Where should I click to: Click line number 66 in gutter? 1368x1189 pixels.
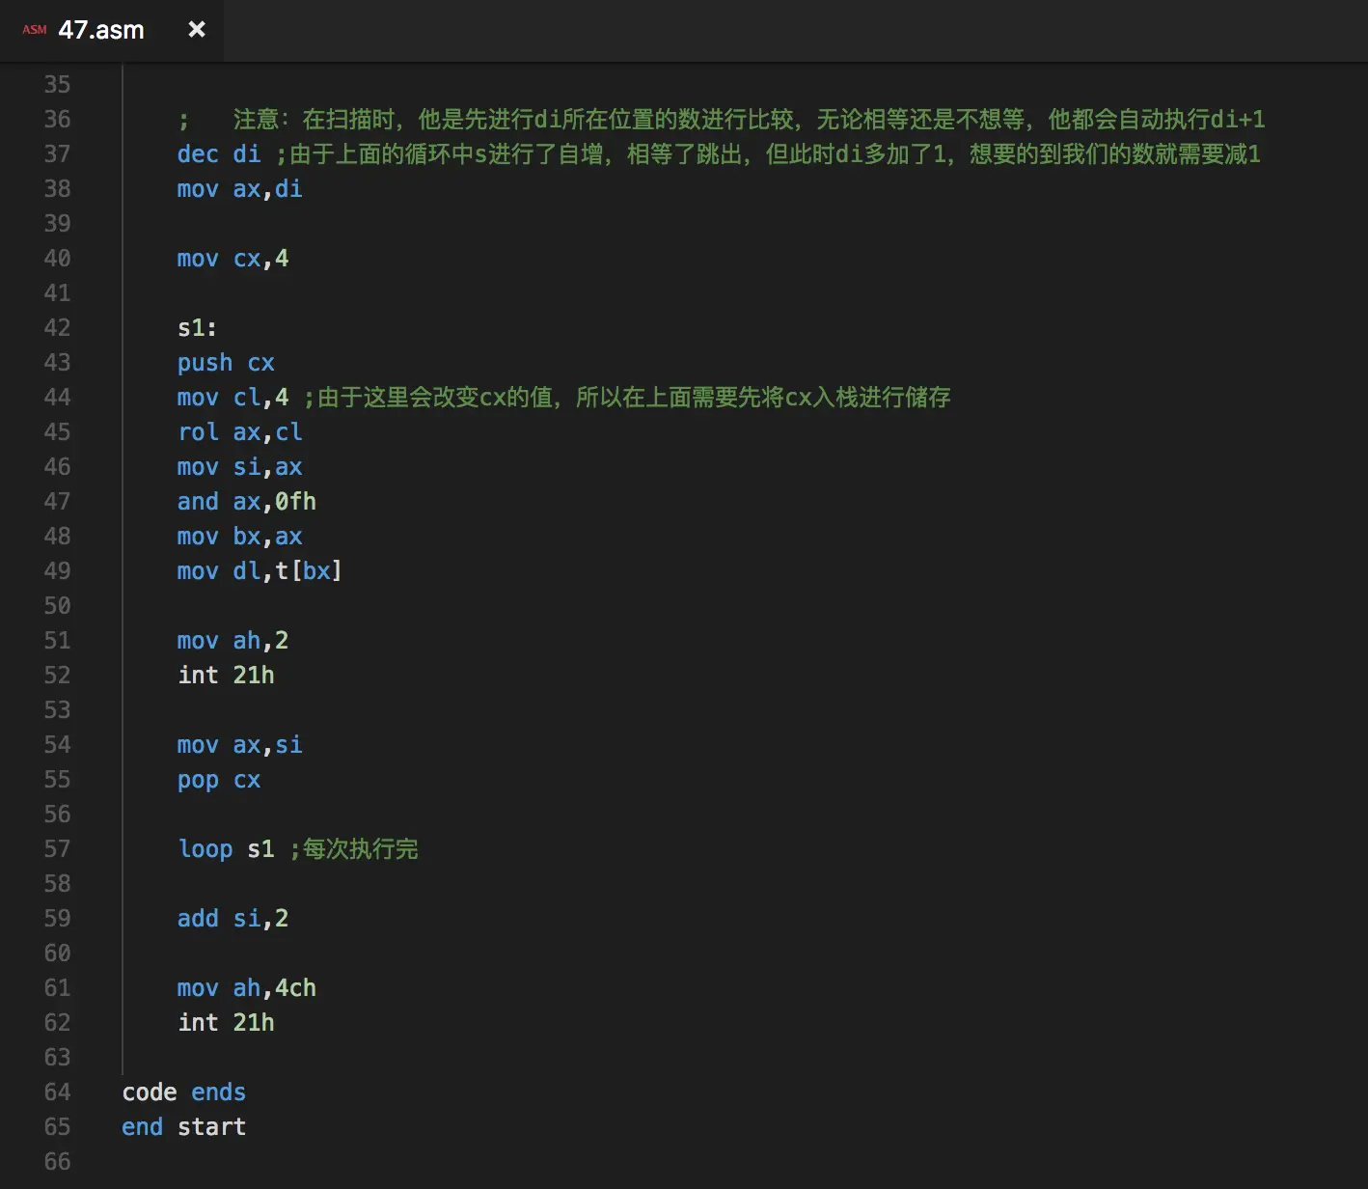[57, 1162]
